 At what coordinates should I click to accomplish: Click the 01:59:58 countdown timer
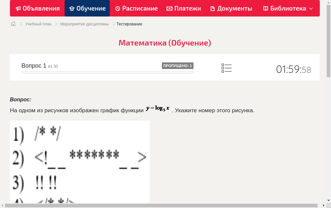(293, 69)
